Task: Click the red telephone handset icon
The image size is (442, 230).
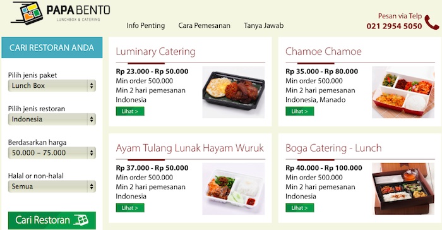Action: (431, 22)
